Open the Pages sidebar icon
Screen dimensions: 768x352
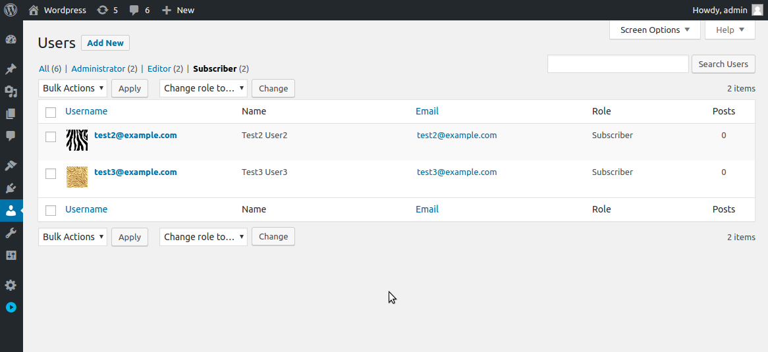coord(11,114)
